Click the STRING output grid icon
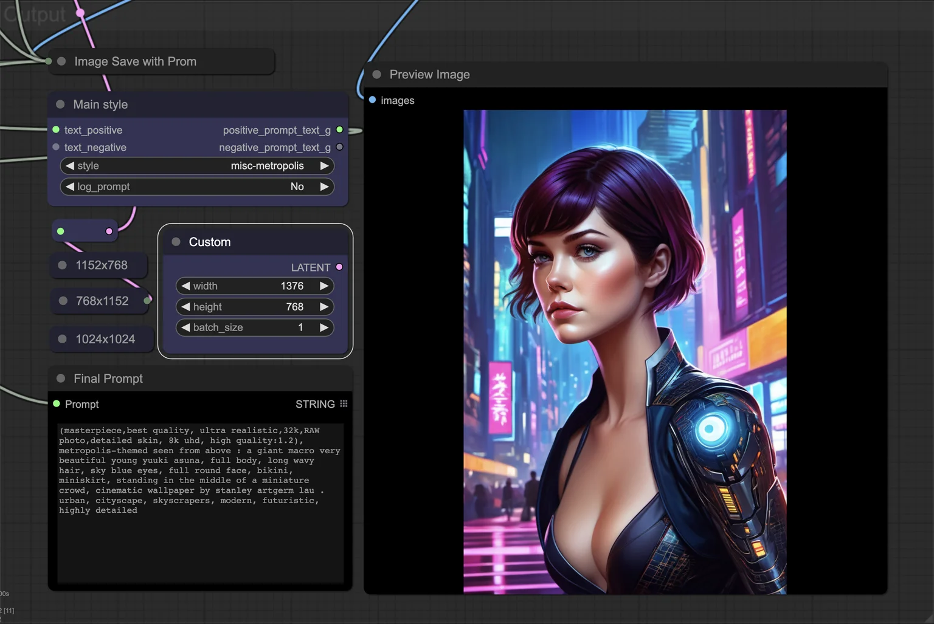934x624 pixels. (x=344, y=403)
